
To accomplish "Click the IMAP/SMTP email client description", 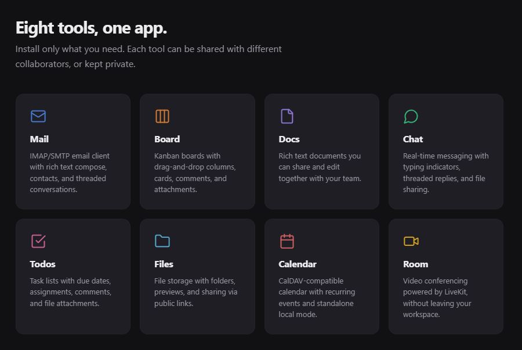I will 70,172.
